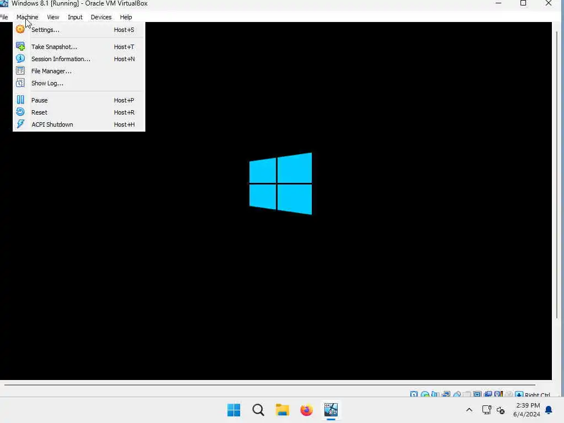Open the notifications bell

click(549, 410)
